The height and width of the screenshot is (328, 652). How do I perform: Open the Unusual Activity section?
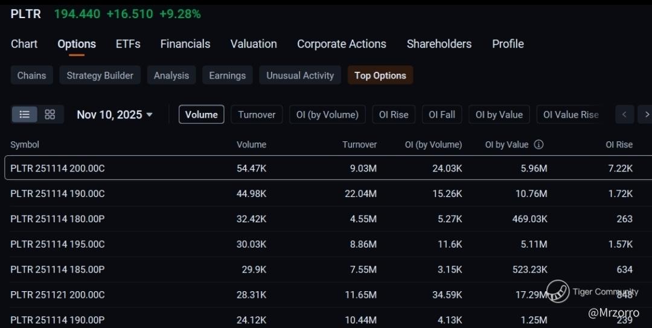[x=300, y=76]
